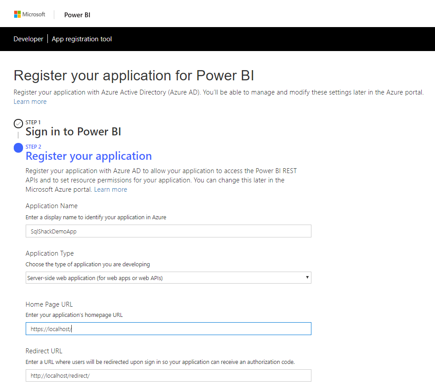
Task: Click the Redirect URL label
Action: [44, 351]
